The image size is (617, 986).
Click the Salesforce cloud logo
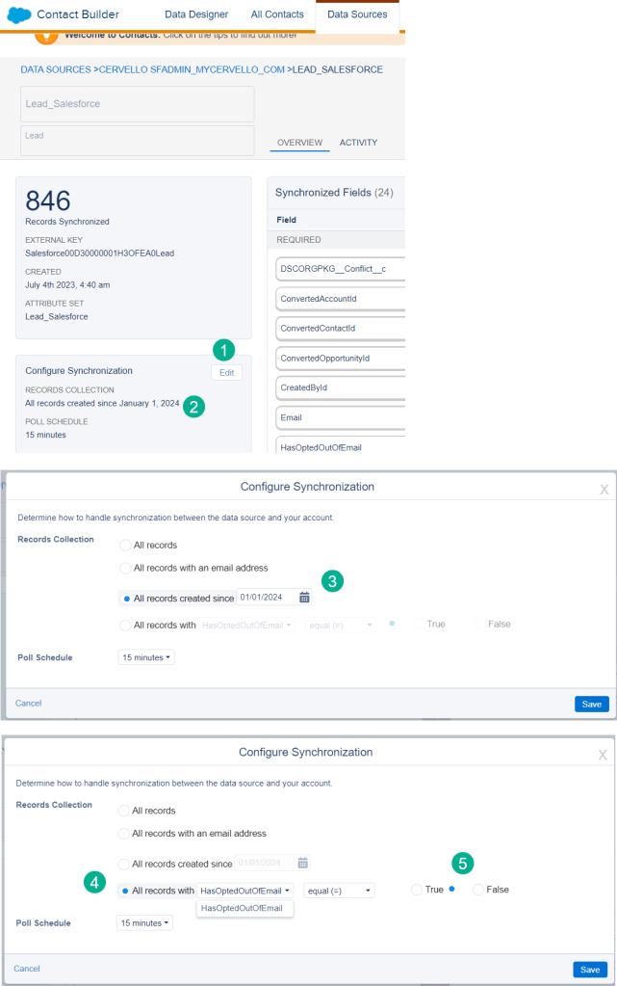[x=18, y=14]
